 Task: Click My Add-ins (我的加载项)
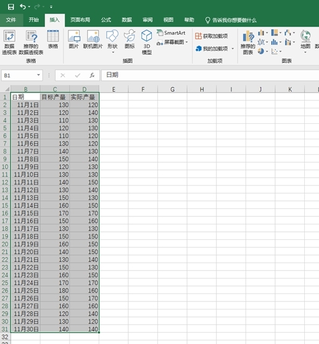point(212,49)
